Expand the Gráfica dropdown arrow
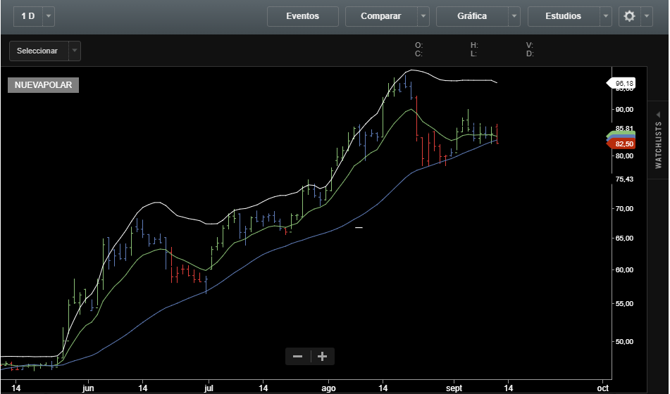The height and width of the screenshot is (394, 670). point(514,16)
